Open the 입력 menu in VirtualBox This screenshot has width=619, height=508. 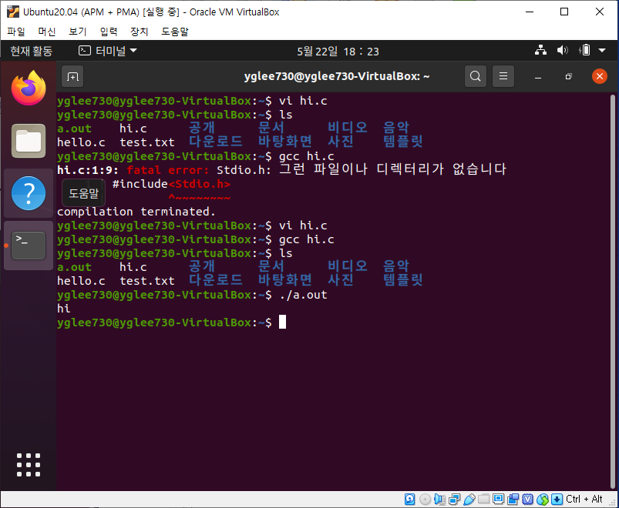pos(109,32)
